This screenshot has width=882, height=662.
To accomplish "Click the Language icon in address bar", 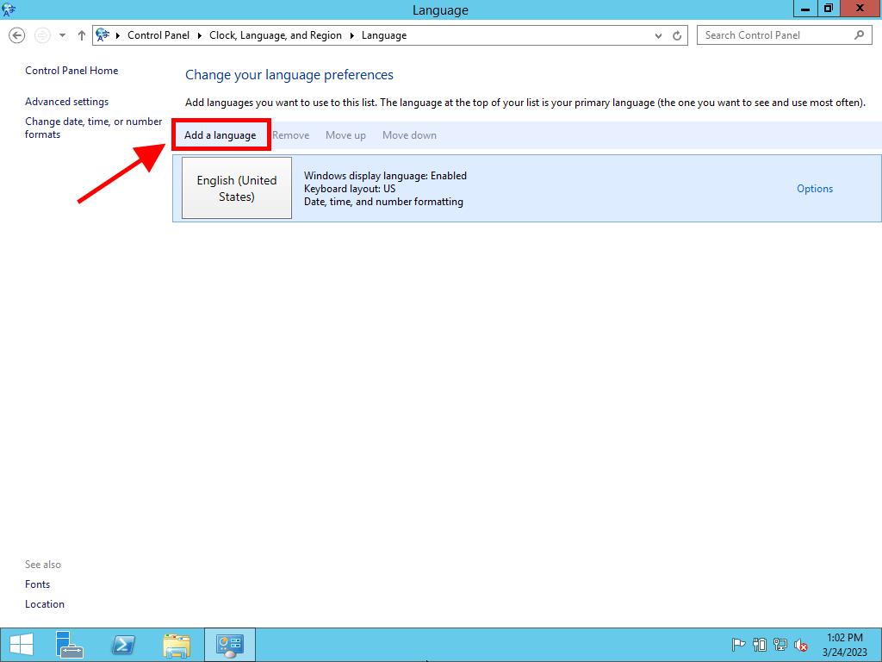I will (x=102, y=35).
